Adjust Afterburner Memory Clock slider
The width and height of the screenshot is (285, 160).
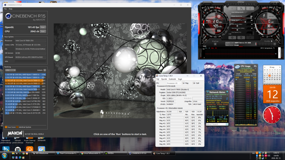click(x=241, y=30)
